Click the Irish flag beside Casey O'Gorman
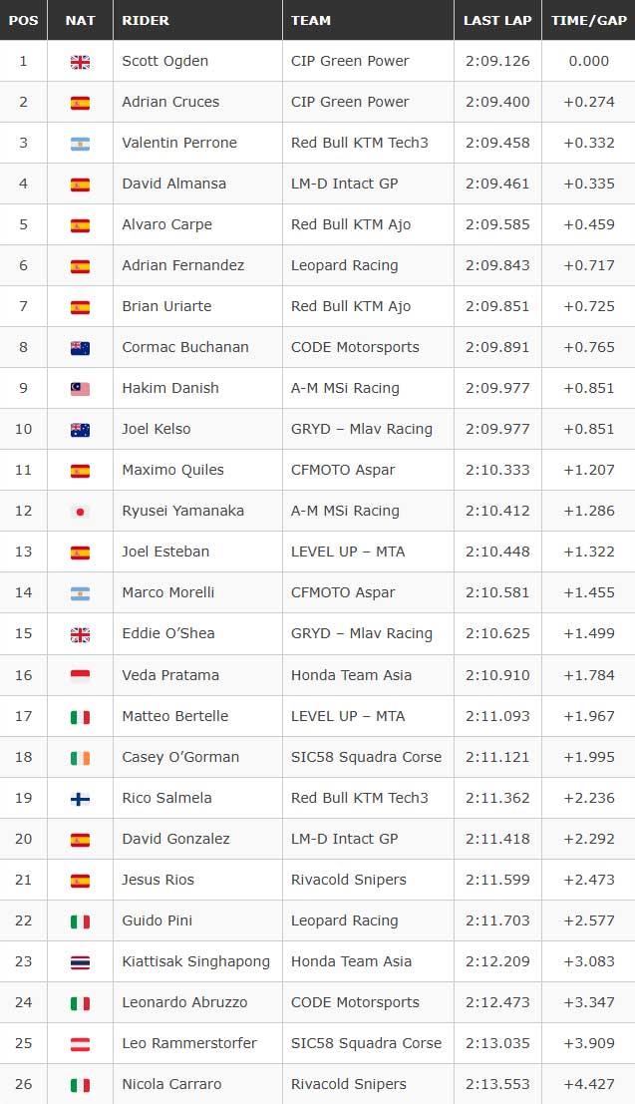The image size is (635, 1104). click(x=81, y=758)
